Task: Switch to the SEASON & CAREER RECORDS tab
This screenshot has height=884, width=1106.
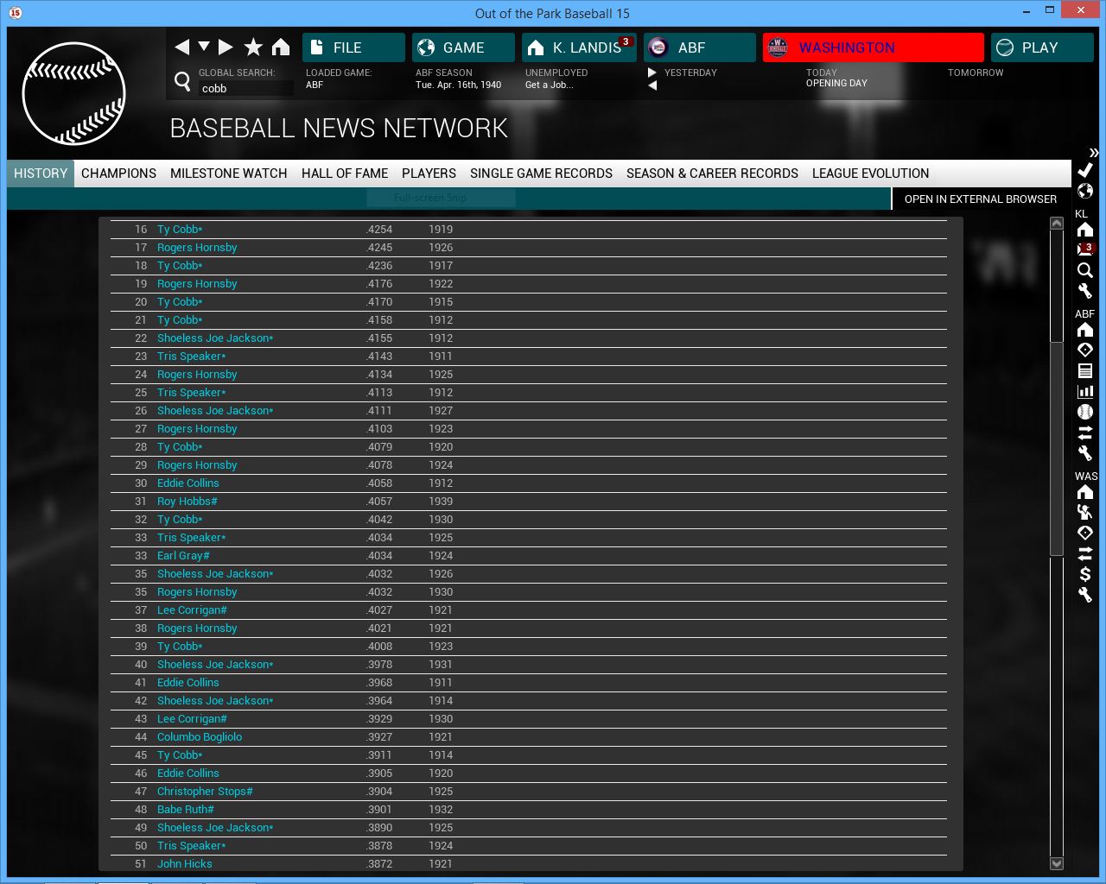Action: point(712,173)
